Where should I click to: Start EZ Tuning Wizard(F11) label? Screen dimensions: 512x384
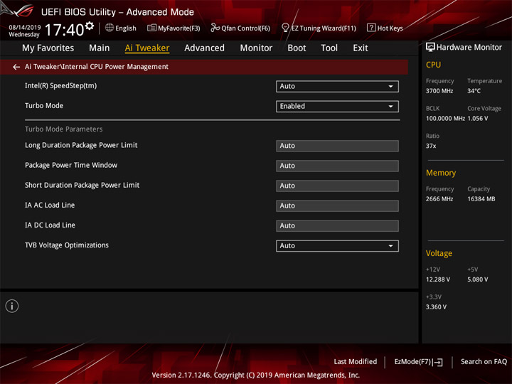(324, 28)
